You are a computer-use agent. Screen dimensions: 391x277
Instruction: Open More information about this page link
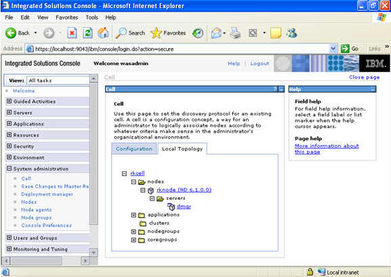click(327, 149)
